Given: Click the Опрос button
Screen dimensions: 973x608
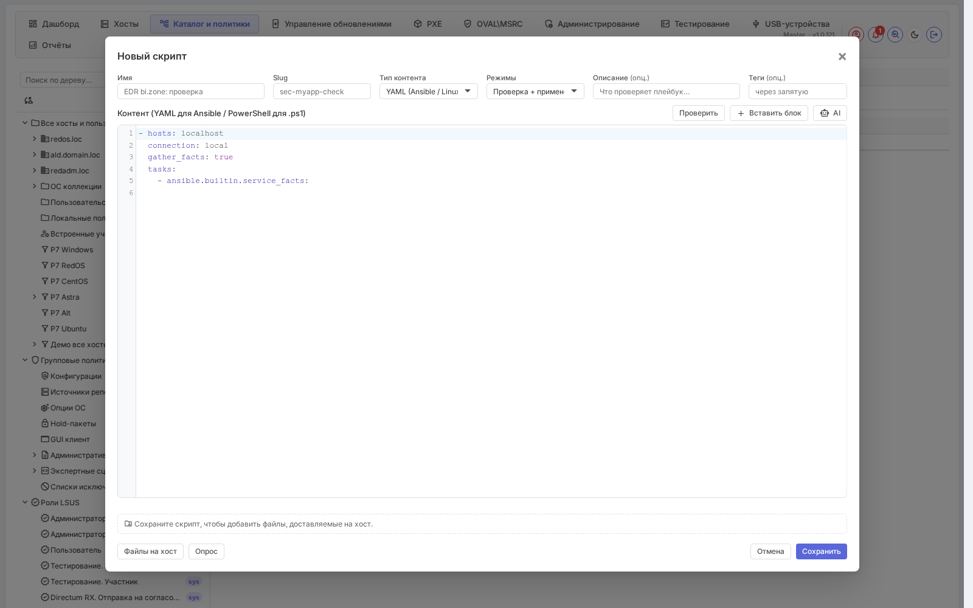Looking at the screenshot, I should [x=206, y=551].
